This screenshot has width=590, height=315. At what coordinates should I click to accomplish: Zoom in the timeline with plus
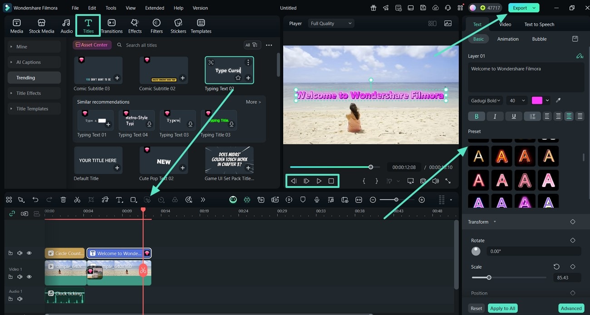pos(422,200)
